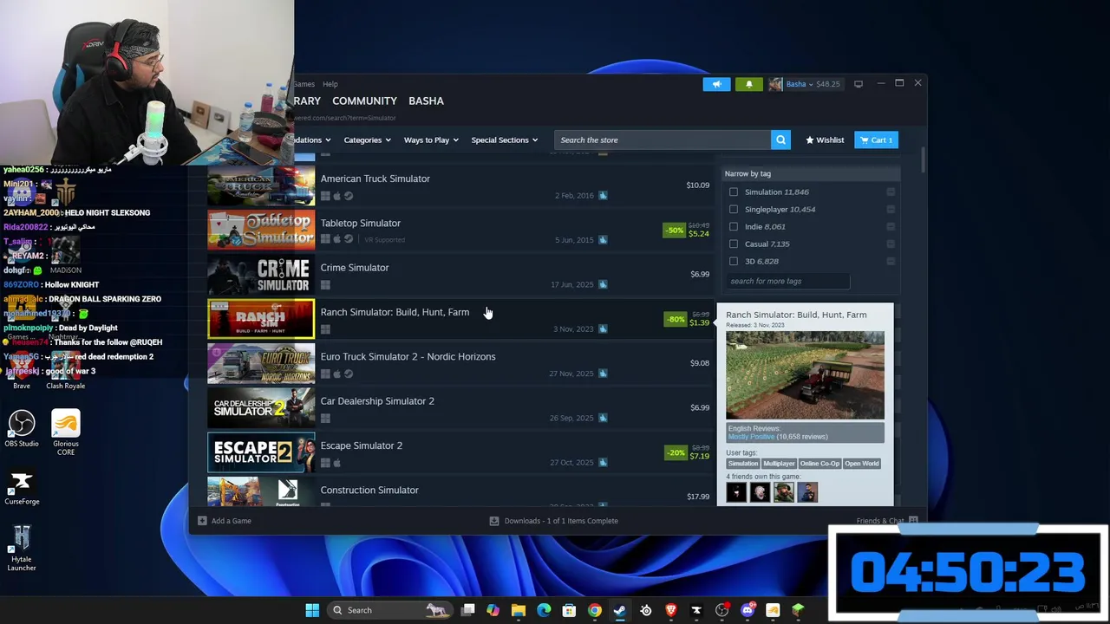Screen dimensions: 1110x624
Task: Open the Basha profile avatar
Action: tap(775, 84)
